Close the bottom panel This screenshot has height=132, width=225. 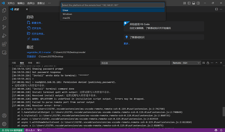click(221, 63)
